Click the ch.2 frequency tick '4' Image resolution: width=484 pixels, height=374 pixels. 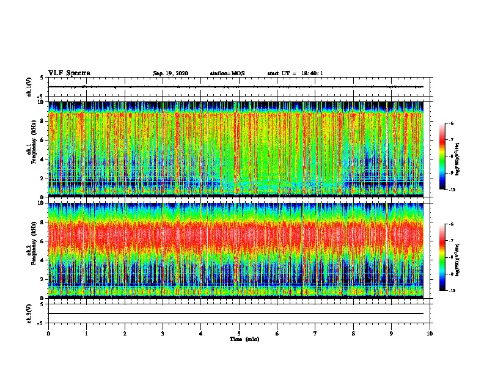43,260
